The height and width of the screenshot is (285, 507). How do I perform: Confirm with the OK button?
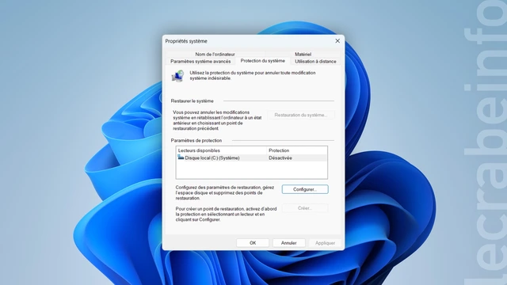253,243
